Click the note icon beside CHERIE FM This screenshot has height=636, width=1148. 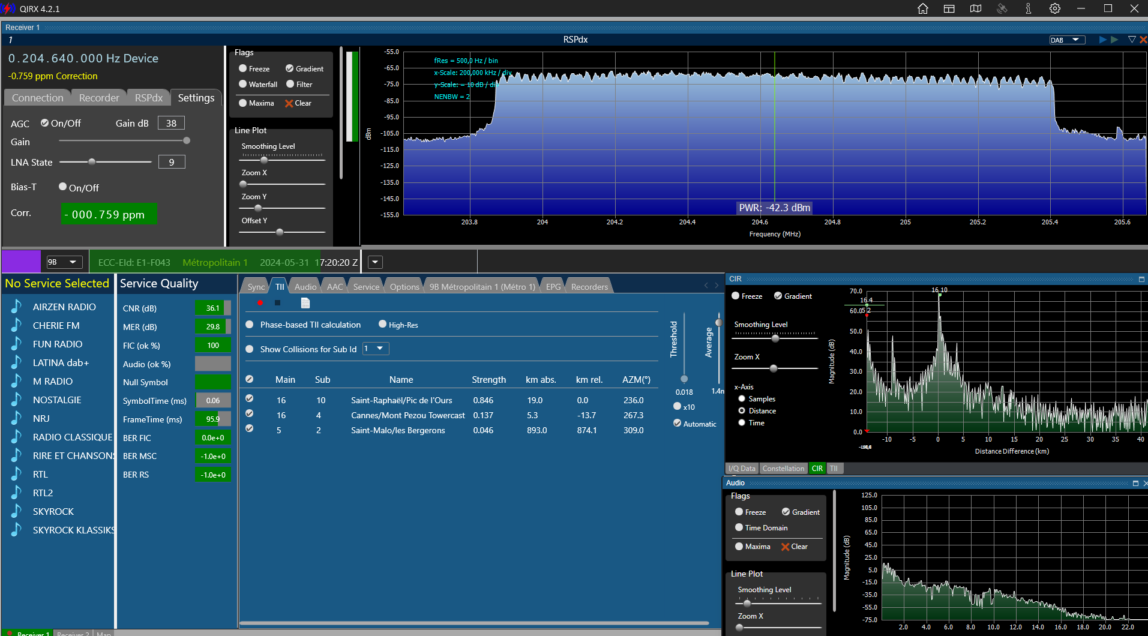pyautogui.click(x=16, y=325)
